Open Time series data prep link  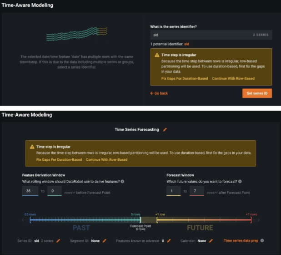[x=241, y=241]
